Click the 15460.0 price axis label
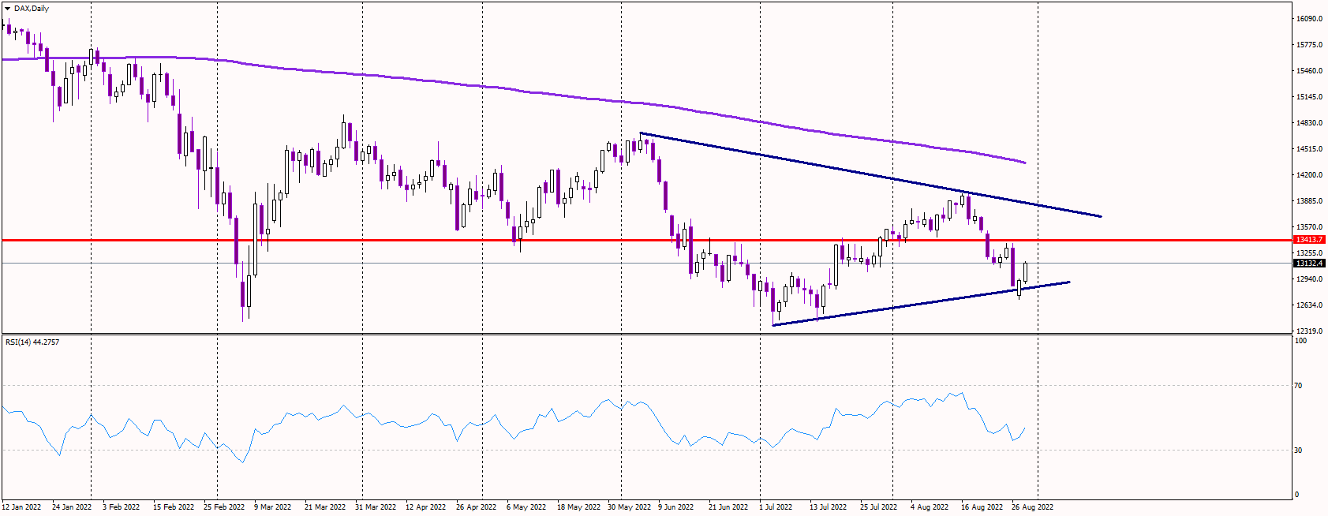 point(1309,71)
